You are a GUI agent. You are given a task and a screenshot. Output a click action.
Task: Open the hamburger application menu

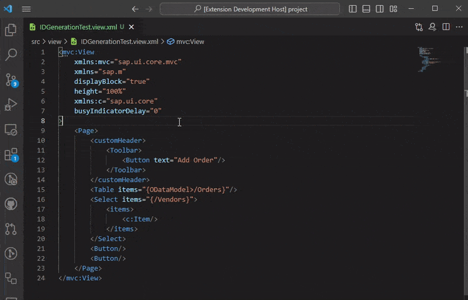[x=26, y=9]
